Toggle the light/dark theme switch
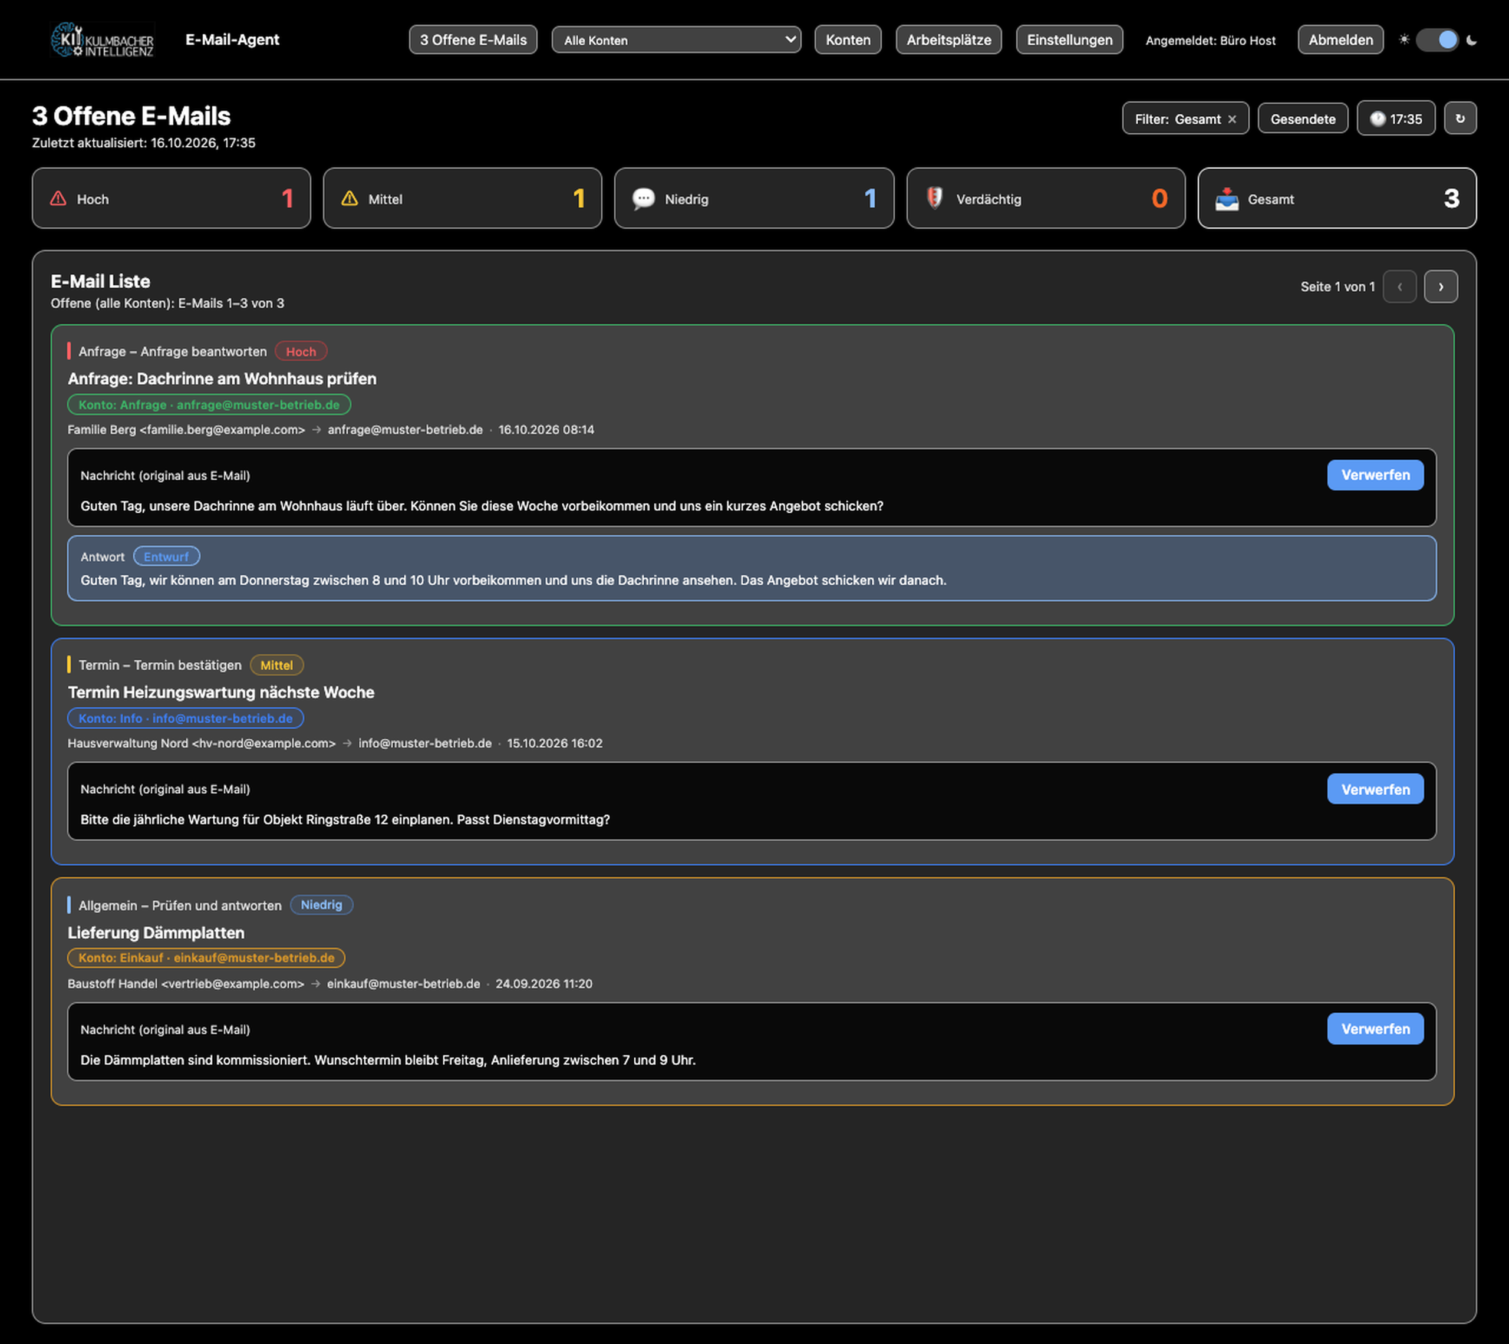 point(1436,40)
